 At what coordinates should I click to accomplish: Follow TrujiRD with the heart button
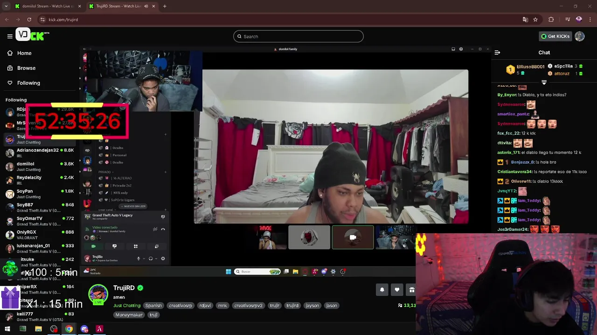[397, 289]
